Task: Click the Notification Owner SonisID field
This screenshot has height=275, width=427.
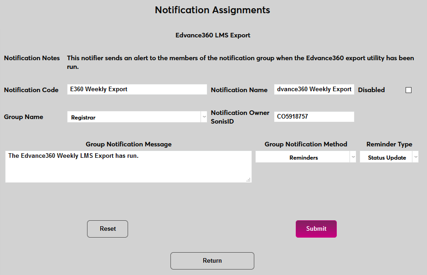Action: pos(314,117)
